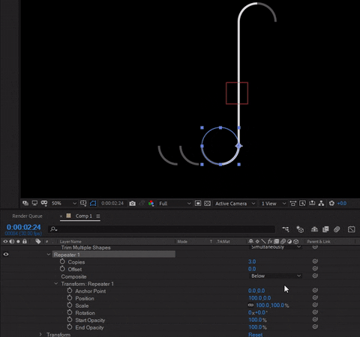Toggle stopwatch for Copies property
The width and height of the screenshot is (360, 337).
[62, 261]
